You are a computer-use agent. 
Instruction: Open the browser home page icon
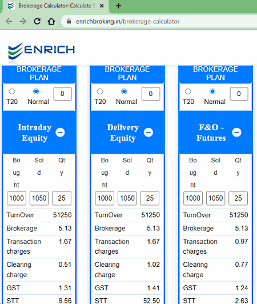pos(51,21)
